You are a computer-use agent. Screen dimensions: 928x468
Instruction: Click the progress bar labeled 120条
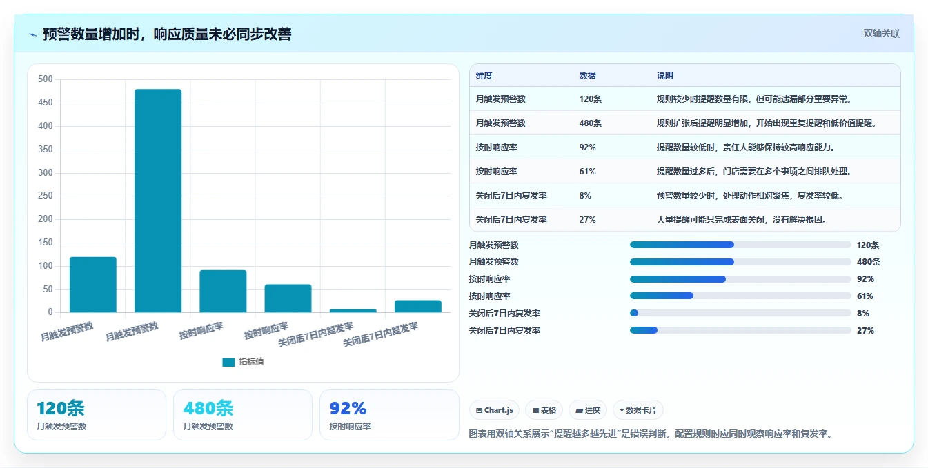point(740,245)
